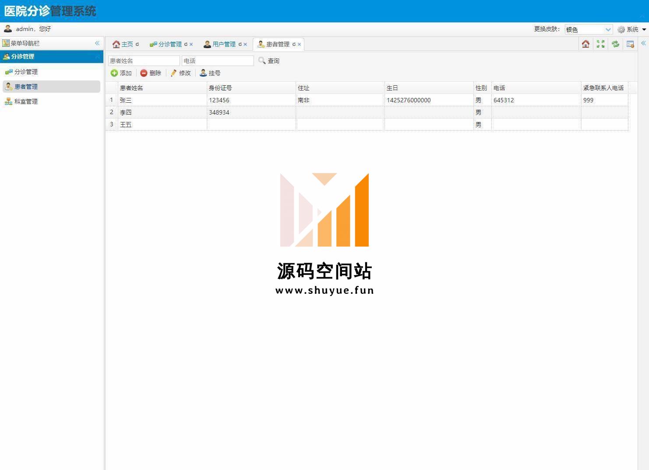Click the green refresh icon in tab toolbar
The height and width of the screenshot is (470, 649).
(615, 44)
